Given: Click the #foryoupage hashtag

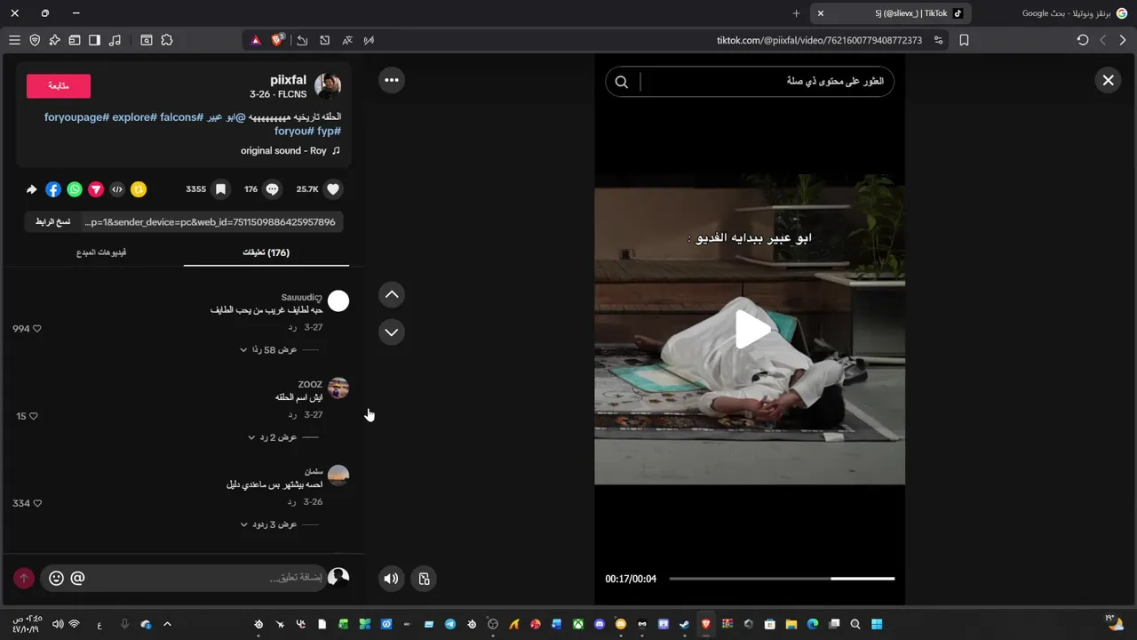Looking at the screenshot, I should (x=78, y=117).
